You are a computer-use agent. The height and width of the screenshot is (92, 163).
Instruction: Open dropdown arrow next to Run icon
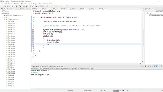coord(18,6)
